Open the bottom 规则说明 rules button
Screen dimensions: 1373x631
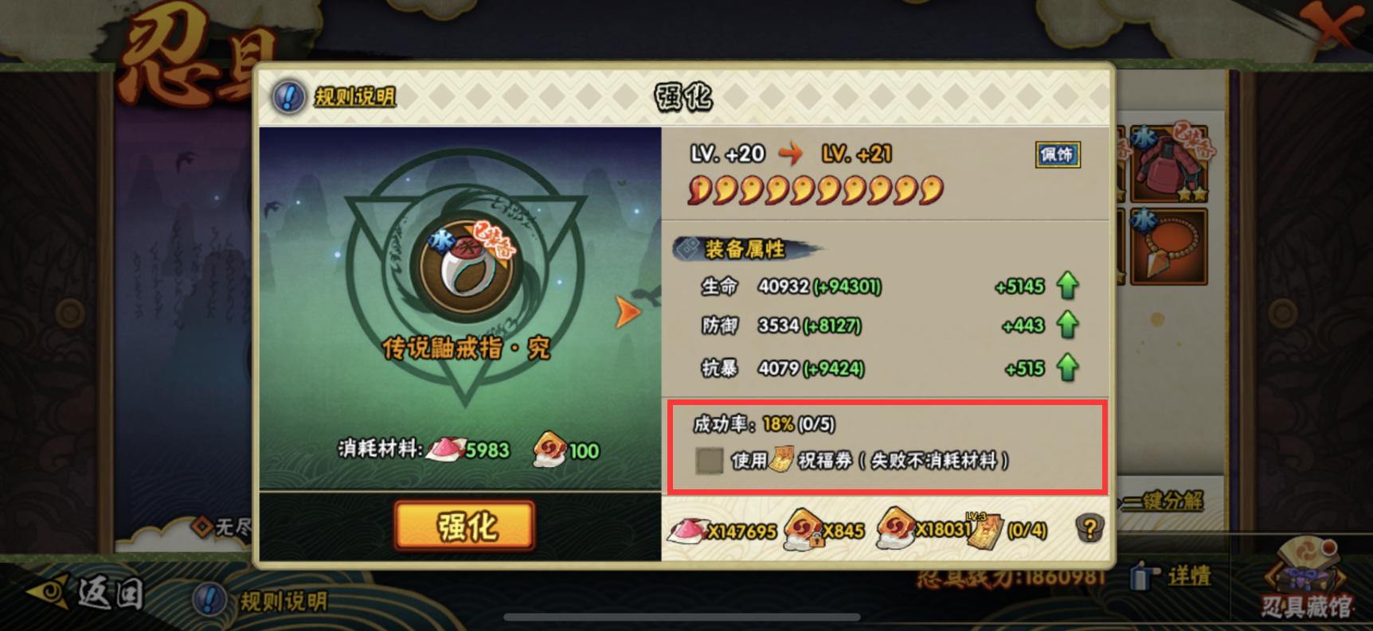[x=261, y=600]
